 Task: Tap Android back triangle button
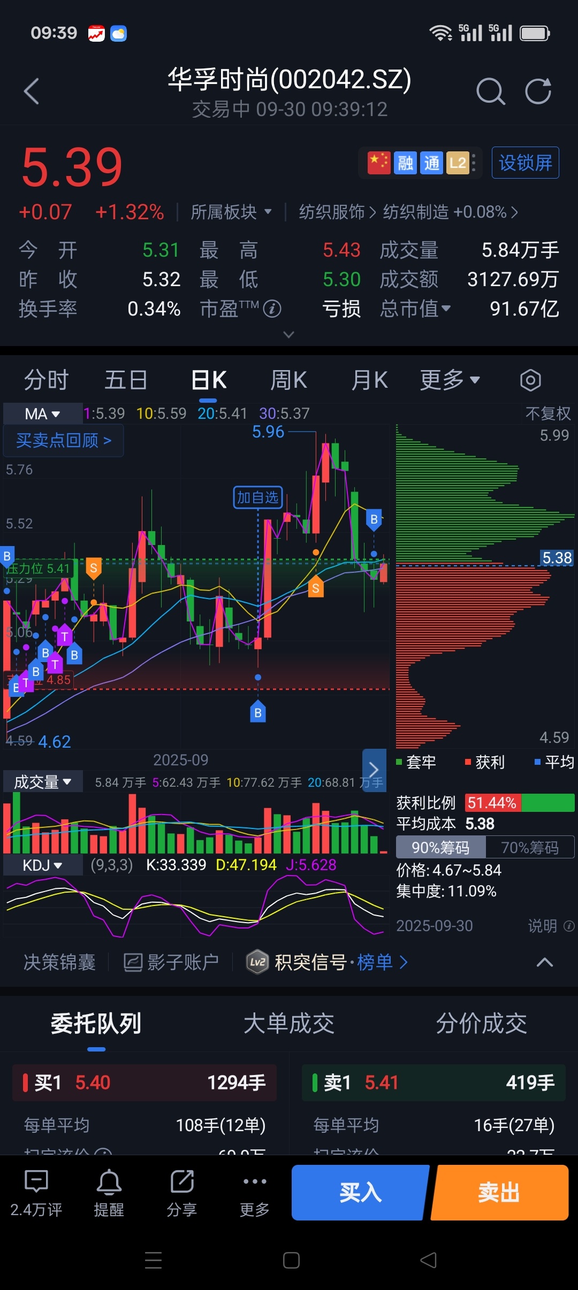(x=428, y=1261)
